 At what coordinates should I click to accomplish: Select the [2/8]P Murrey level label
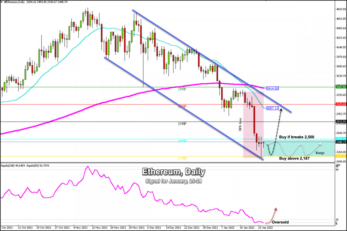click(x=182, y=106)
